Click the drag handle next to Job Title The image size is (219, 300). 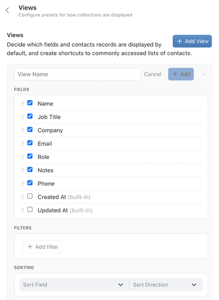pyautogui.click(x=22, y=117)
